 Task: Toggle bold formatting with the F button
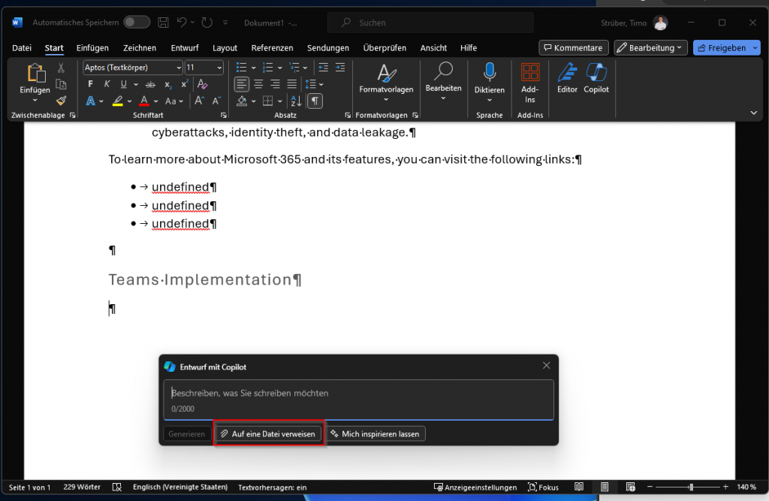(91, 84)
